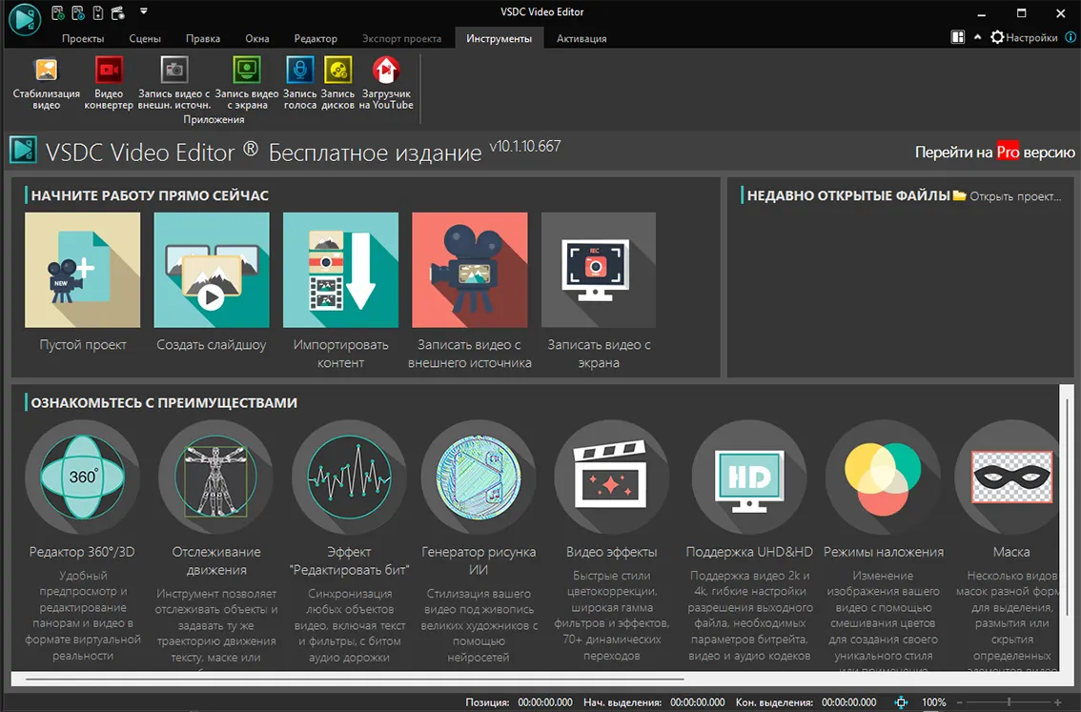1081x712 pixels.
Task: Open the window layout selector icon
Action: click(958, 37)
